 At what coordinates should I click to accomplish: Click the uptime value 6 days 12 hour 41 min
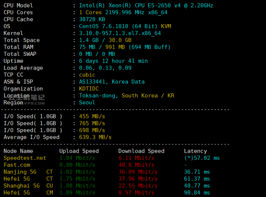[x=113, y=61]
